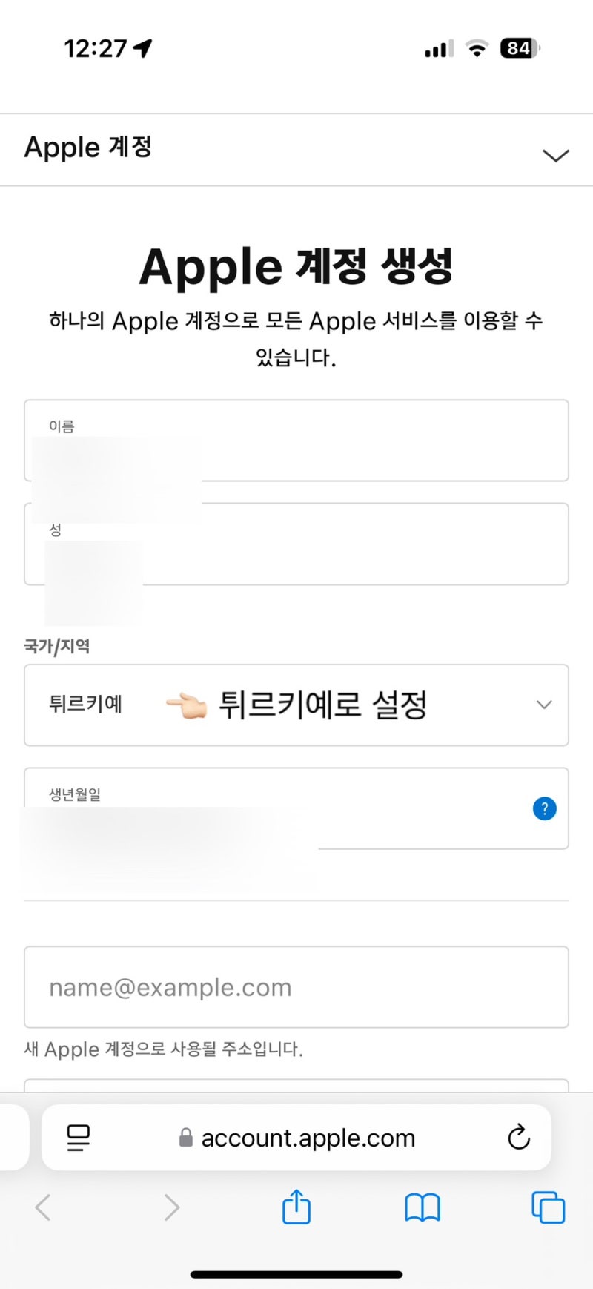Click the name@example.com email field
Viewport: 593px width, 1289px height.
click(x=296, y=987)
